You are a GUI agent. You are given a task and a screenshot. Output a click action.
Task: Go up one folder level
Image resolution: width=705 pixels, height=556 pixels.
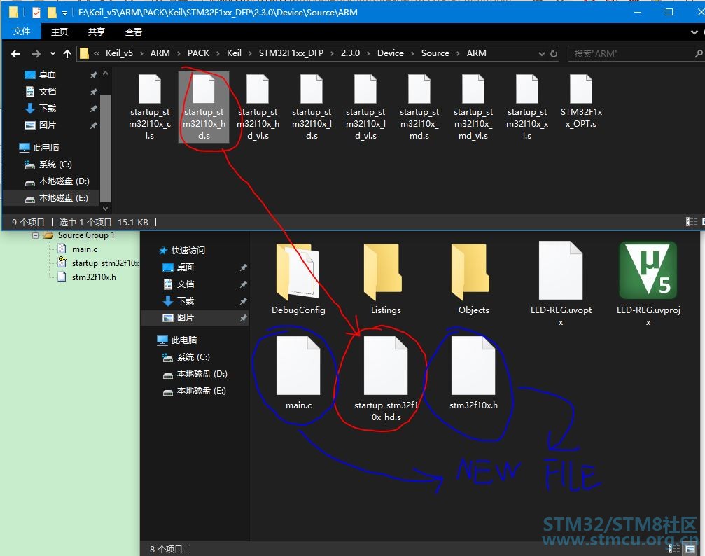67,53
